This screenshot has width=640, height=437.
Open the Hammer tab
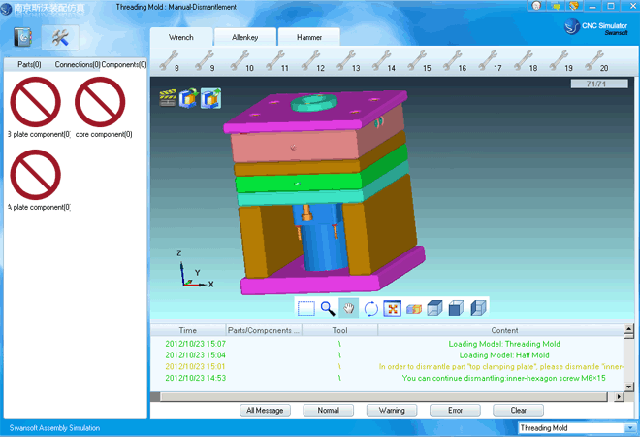[309, 37]
